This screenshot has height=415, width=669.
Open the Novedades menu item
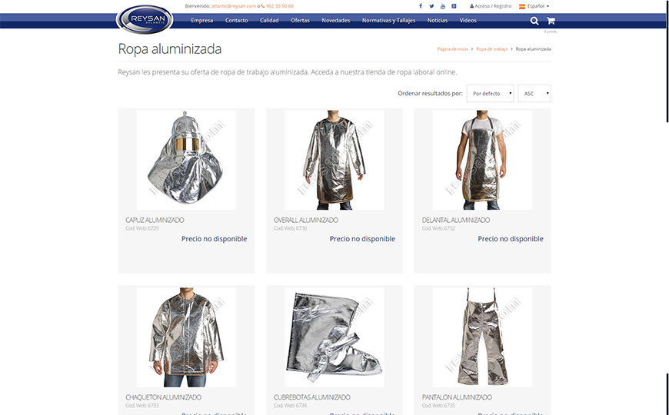[336, 21]
